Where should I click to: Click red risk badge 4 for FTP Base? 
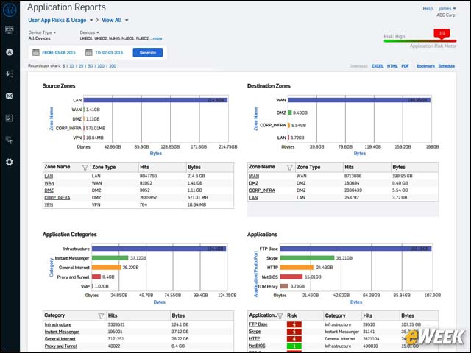(294, 324)
